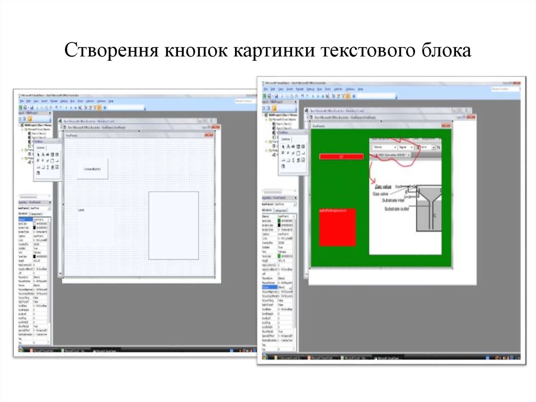This screenshot has width=536, height=402.
Task: Select the Image control in the Toolbox
Action: 57,167
